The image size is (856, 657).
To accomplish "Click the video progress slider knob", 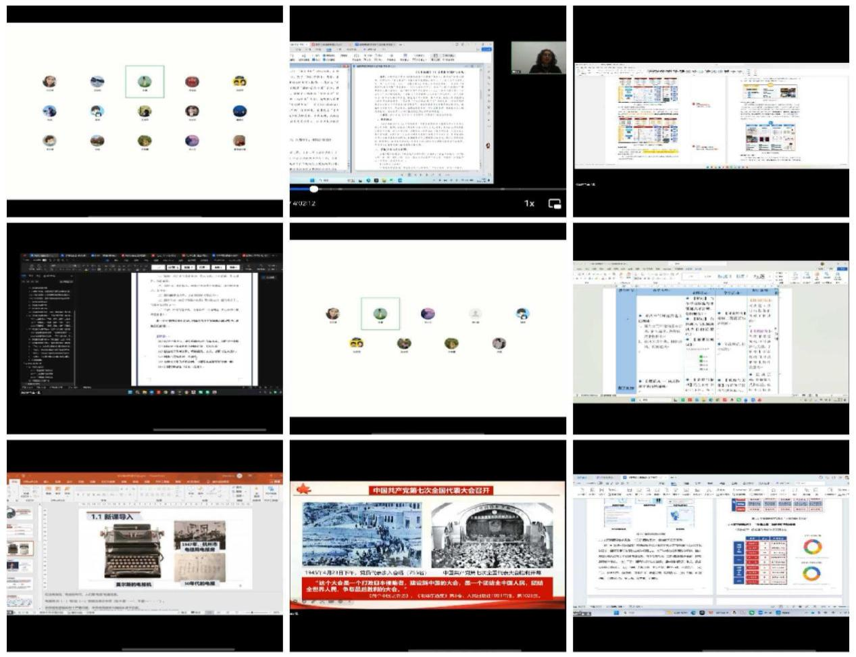I will (313, 189).
